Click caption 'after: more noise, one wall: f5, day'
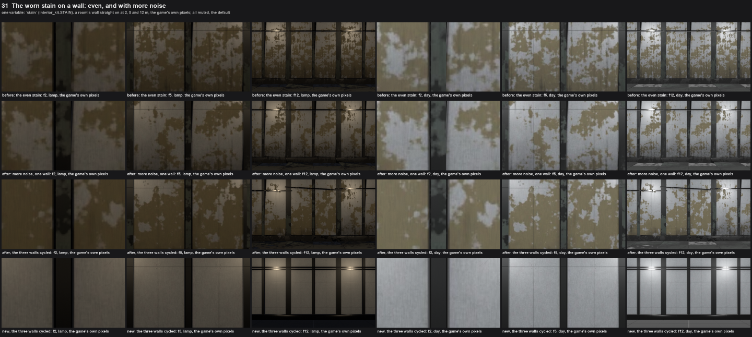The image size is (752, 337). click(x=555, y=174)
